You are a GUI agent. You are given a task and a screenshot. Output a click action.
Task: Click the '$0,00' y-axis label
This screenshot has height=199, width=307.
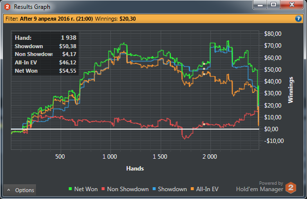point(271,129)
